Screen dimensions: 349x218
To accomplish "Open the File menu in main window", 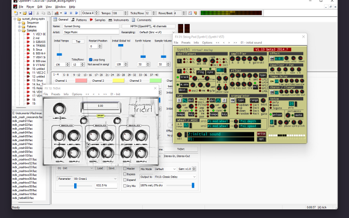I will pos(21,7).
